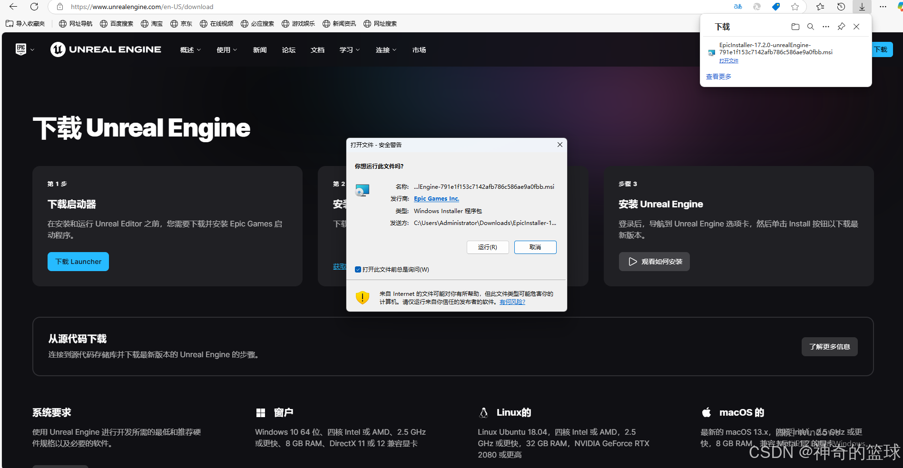Click the 取消 button in the dialog
Screen dimensions: 903x468
point(535,247)
